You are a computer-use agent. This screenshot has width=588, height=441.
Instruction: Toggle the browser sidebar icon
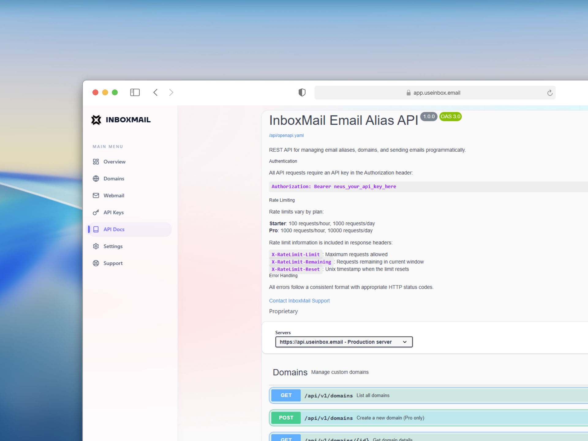pos(135,92)
